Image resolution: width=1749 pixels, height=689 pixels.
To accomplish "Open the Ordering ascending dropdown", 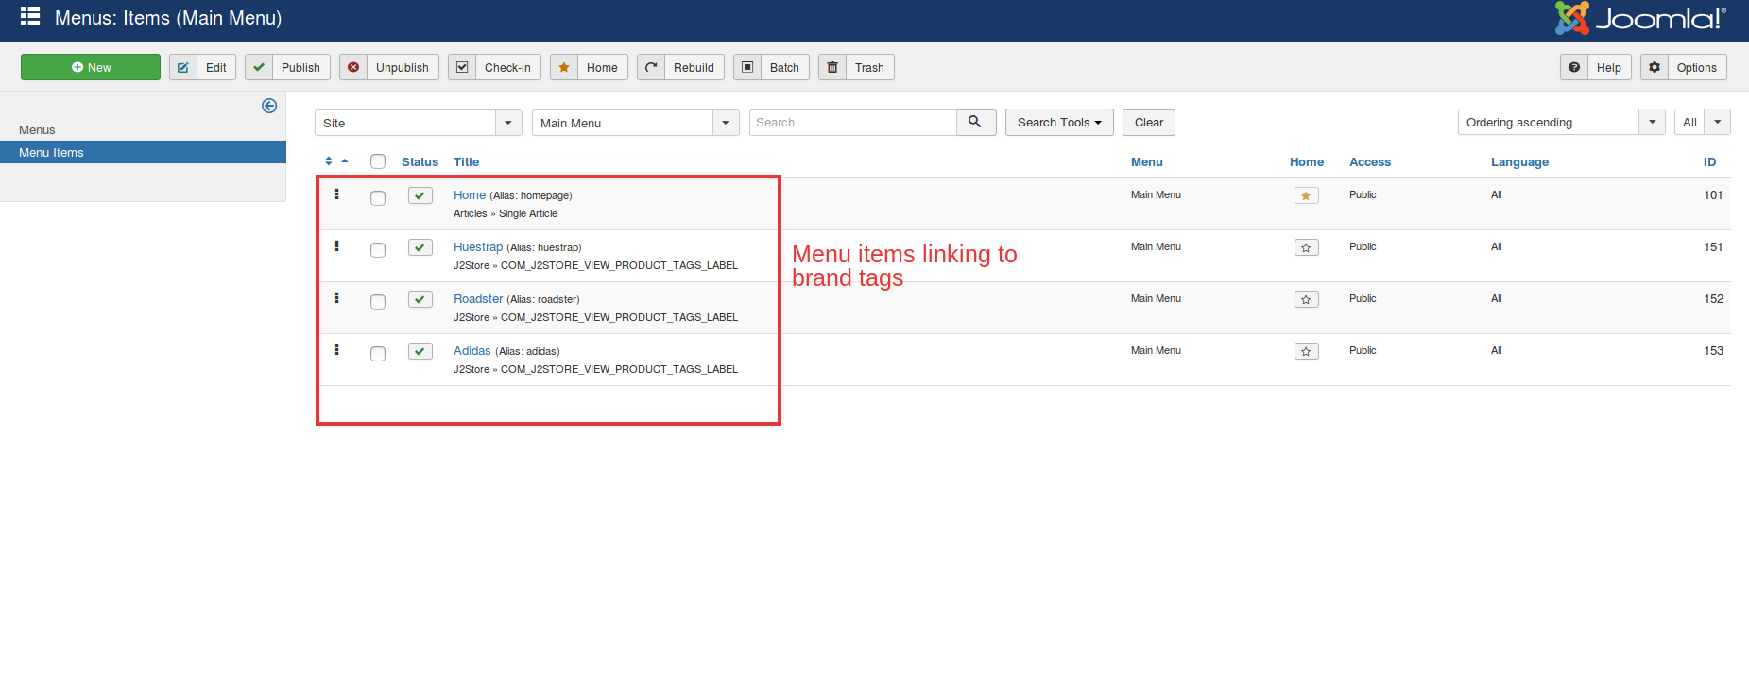I will 1560,123.
